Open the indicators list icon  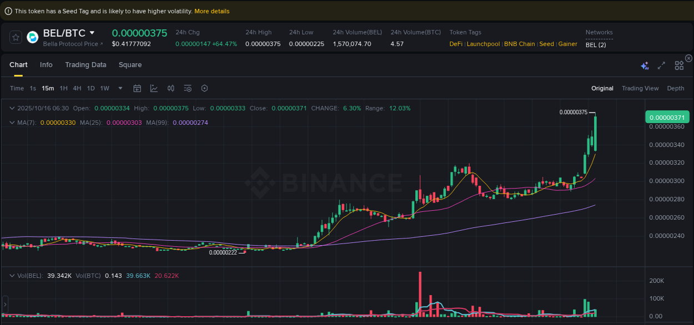[x=188, y=88]
